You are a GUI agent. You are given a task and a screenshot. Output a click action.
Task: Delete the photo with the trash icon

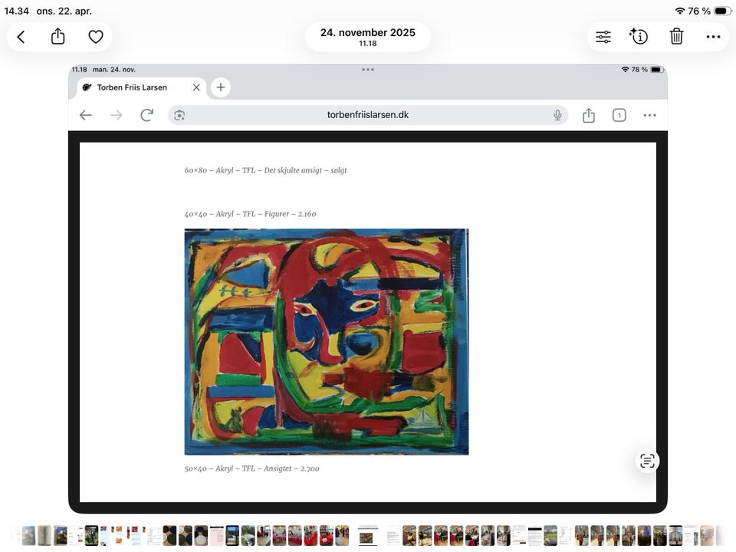(676, 36)
